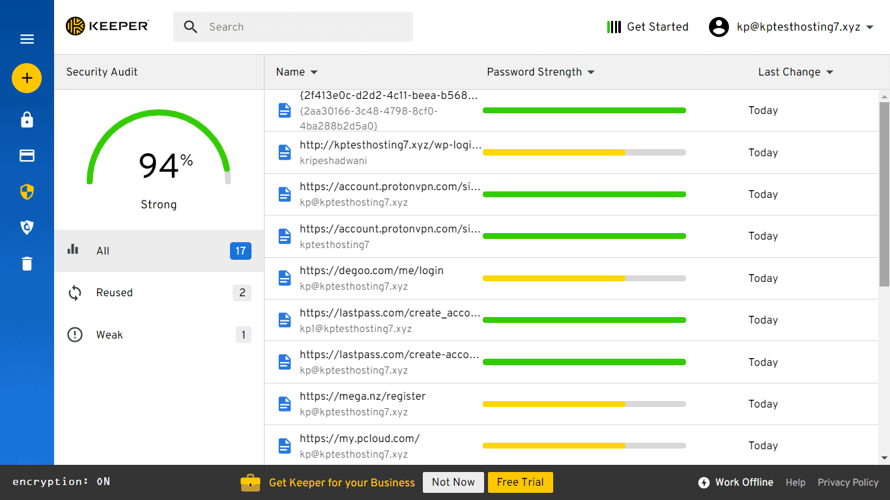The height and width of the screenshot is (500, 890).
Task: Click the degoo.com password strength bar
Action: click(584, 278)
